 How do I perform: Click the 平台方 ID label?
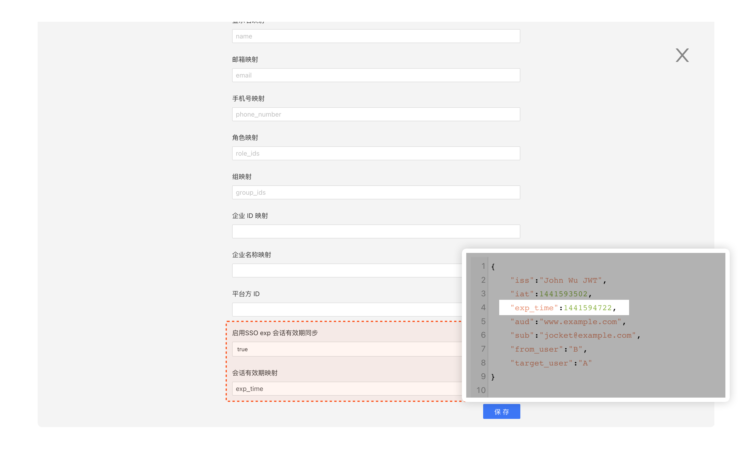click(x=246, y=294)
